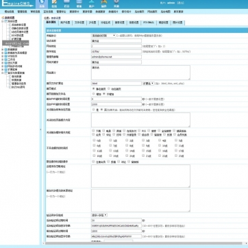Click the 网站简介 text area

pos(140,73)
